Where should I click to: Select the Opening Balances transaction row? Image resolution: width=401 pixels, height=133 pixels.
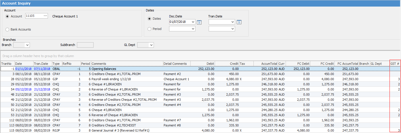click(x=105, y=69)
